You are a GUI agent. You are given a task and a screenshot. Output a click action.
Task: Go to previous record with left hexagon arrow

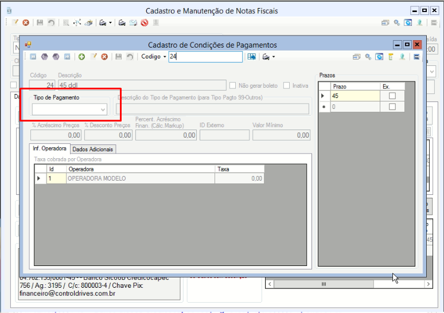click(44, 57)
